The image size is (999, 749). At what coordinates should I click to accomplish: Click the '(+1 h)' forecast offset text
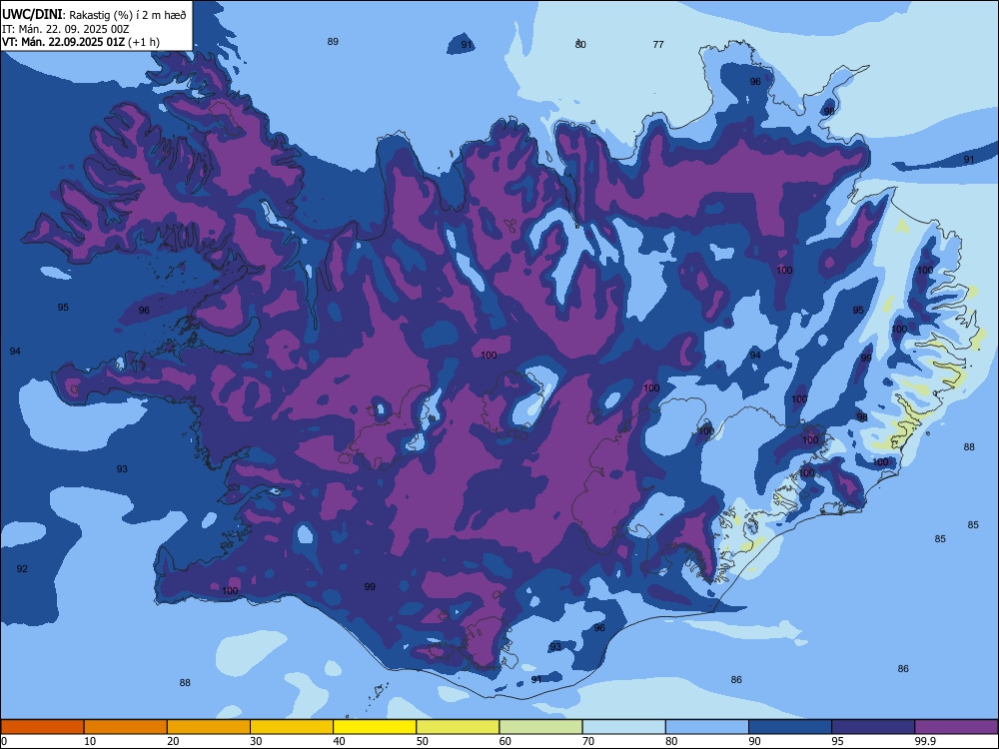144,42
